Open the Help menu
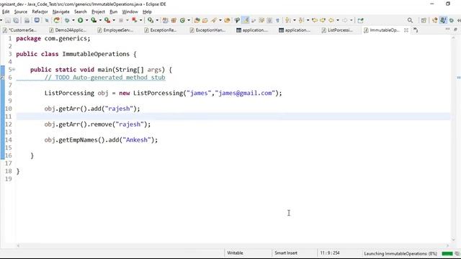The image size is (461, 259). (x=147, y=12)
